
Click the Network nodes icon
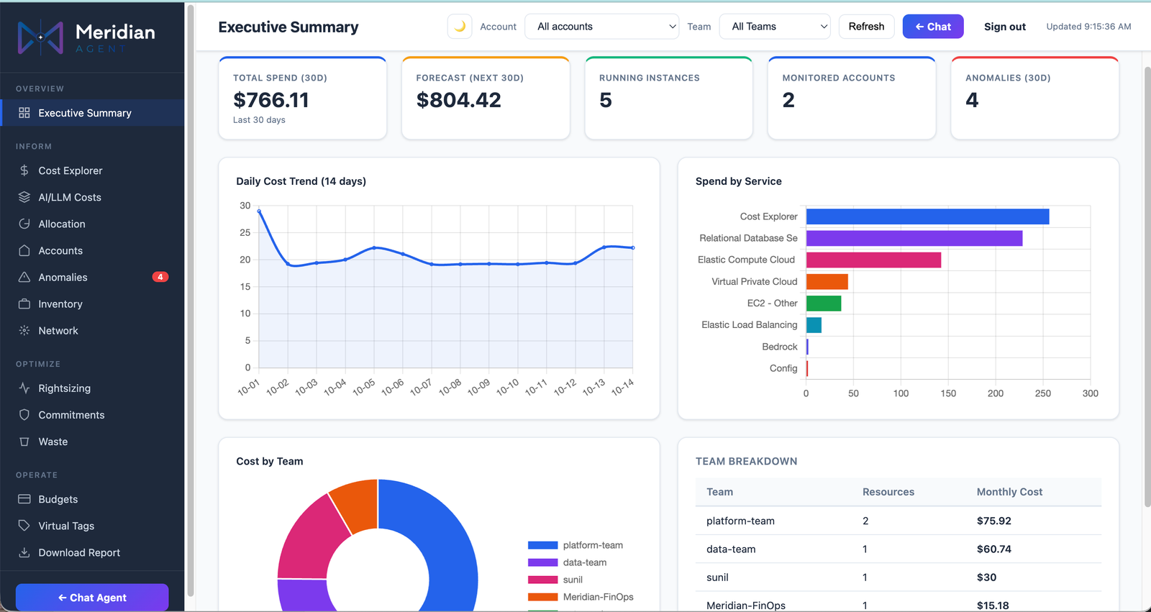(24, 331)
